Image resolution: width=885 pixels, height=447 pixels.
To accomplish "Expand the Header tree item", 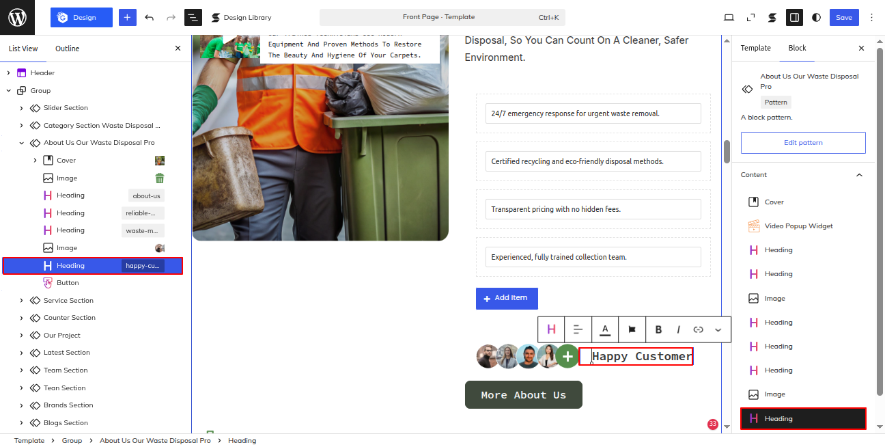I will click(x=9, y=72).
